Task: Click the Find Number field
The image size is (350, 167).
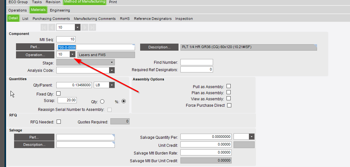Action: click(x=197, y=62)
